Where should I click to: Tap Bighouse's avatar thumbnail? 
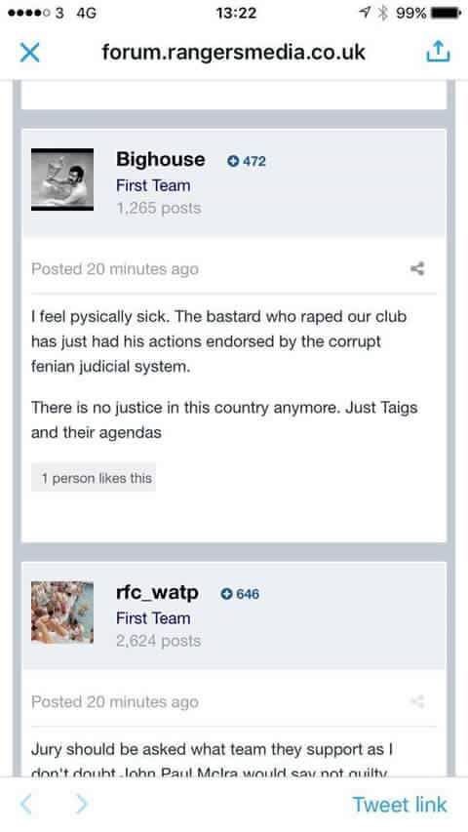62,179
